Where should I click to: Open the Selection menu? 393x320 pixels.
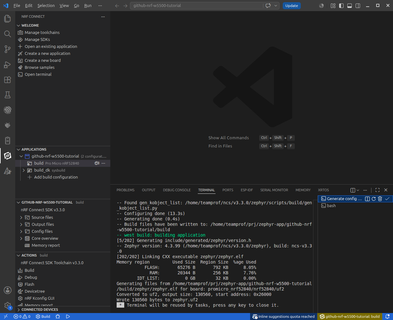pyautogui.click(x=46, y=6)
